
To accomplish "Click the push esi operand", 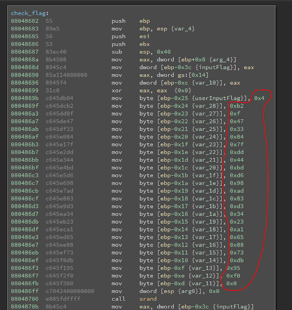I will (x=144, y=36).
